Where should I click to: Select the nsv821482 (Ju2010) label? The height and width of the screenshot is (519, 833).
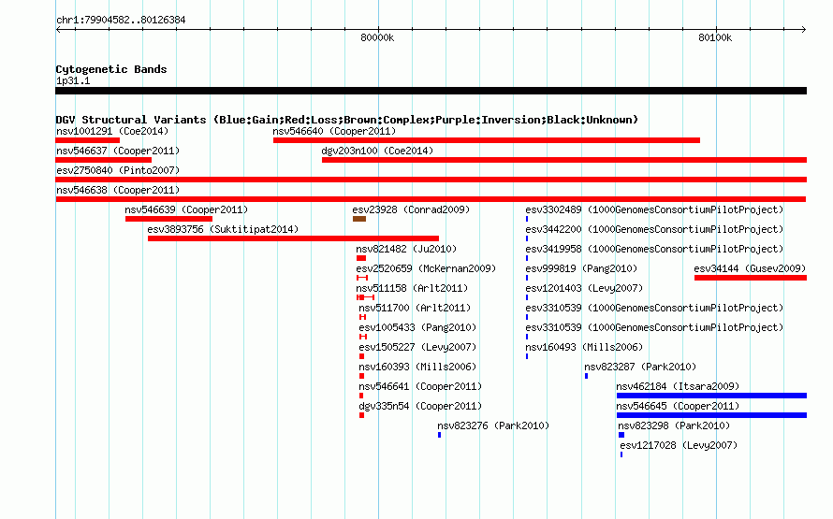[406, 249]
